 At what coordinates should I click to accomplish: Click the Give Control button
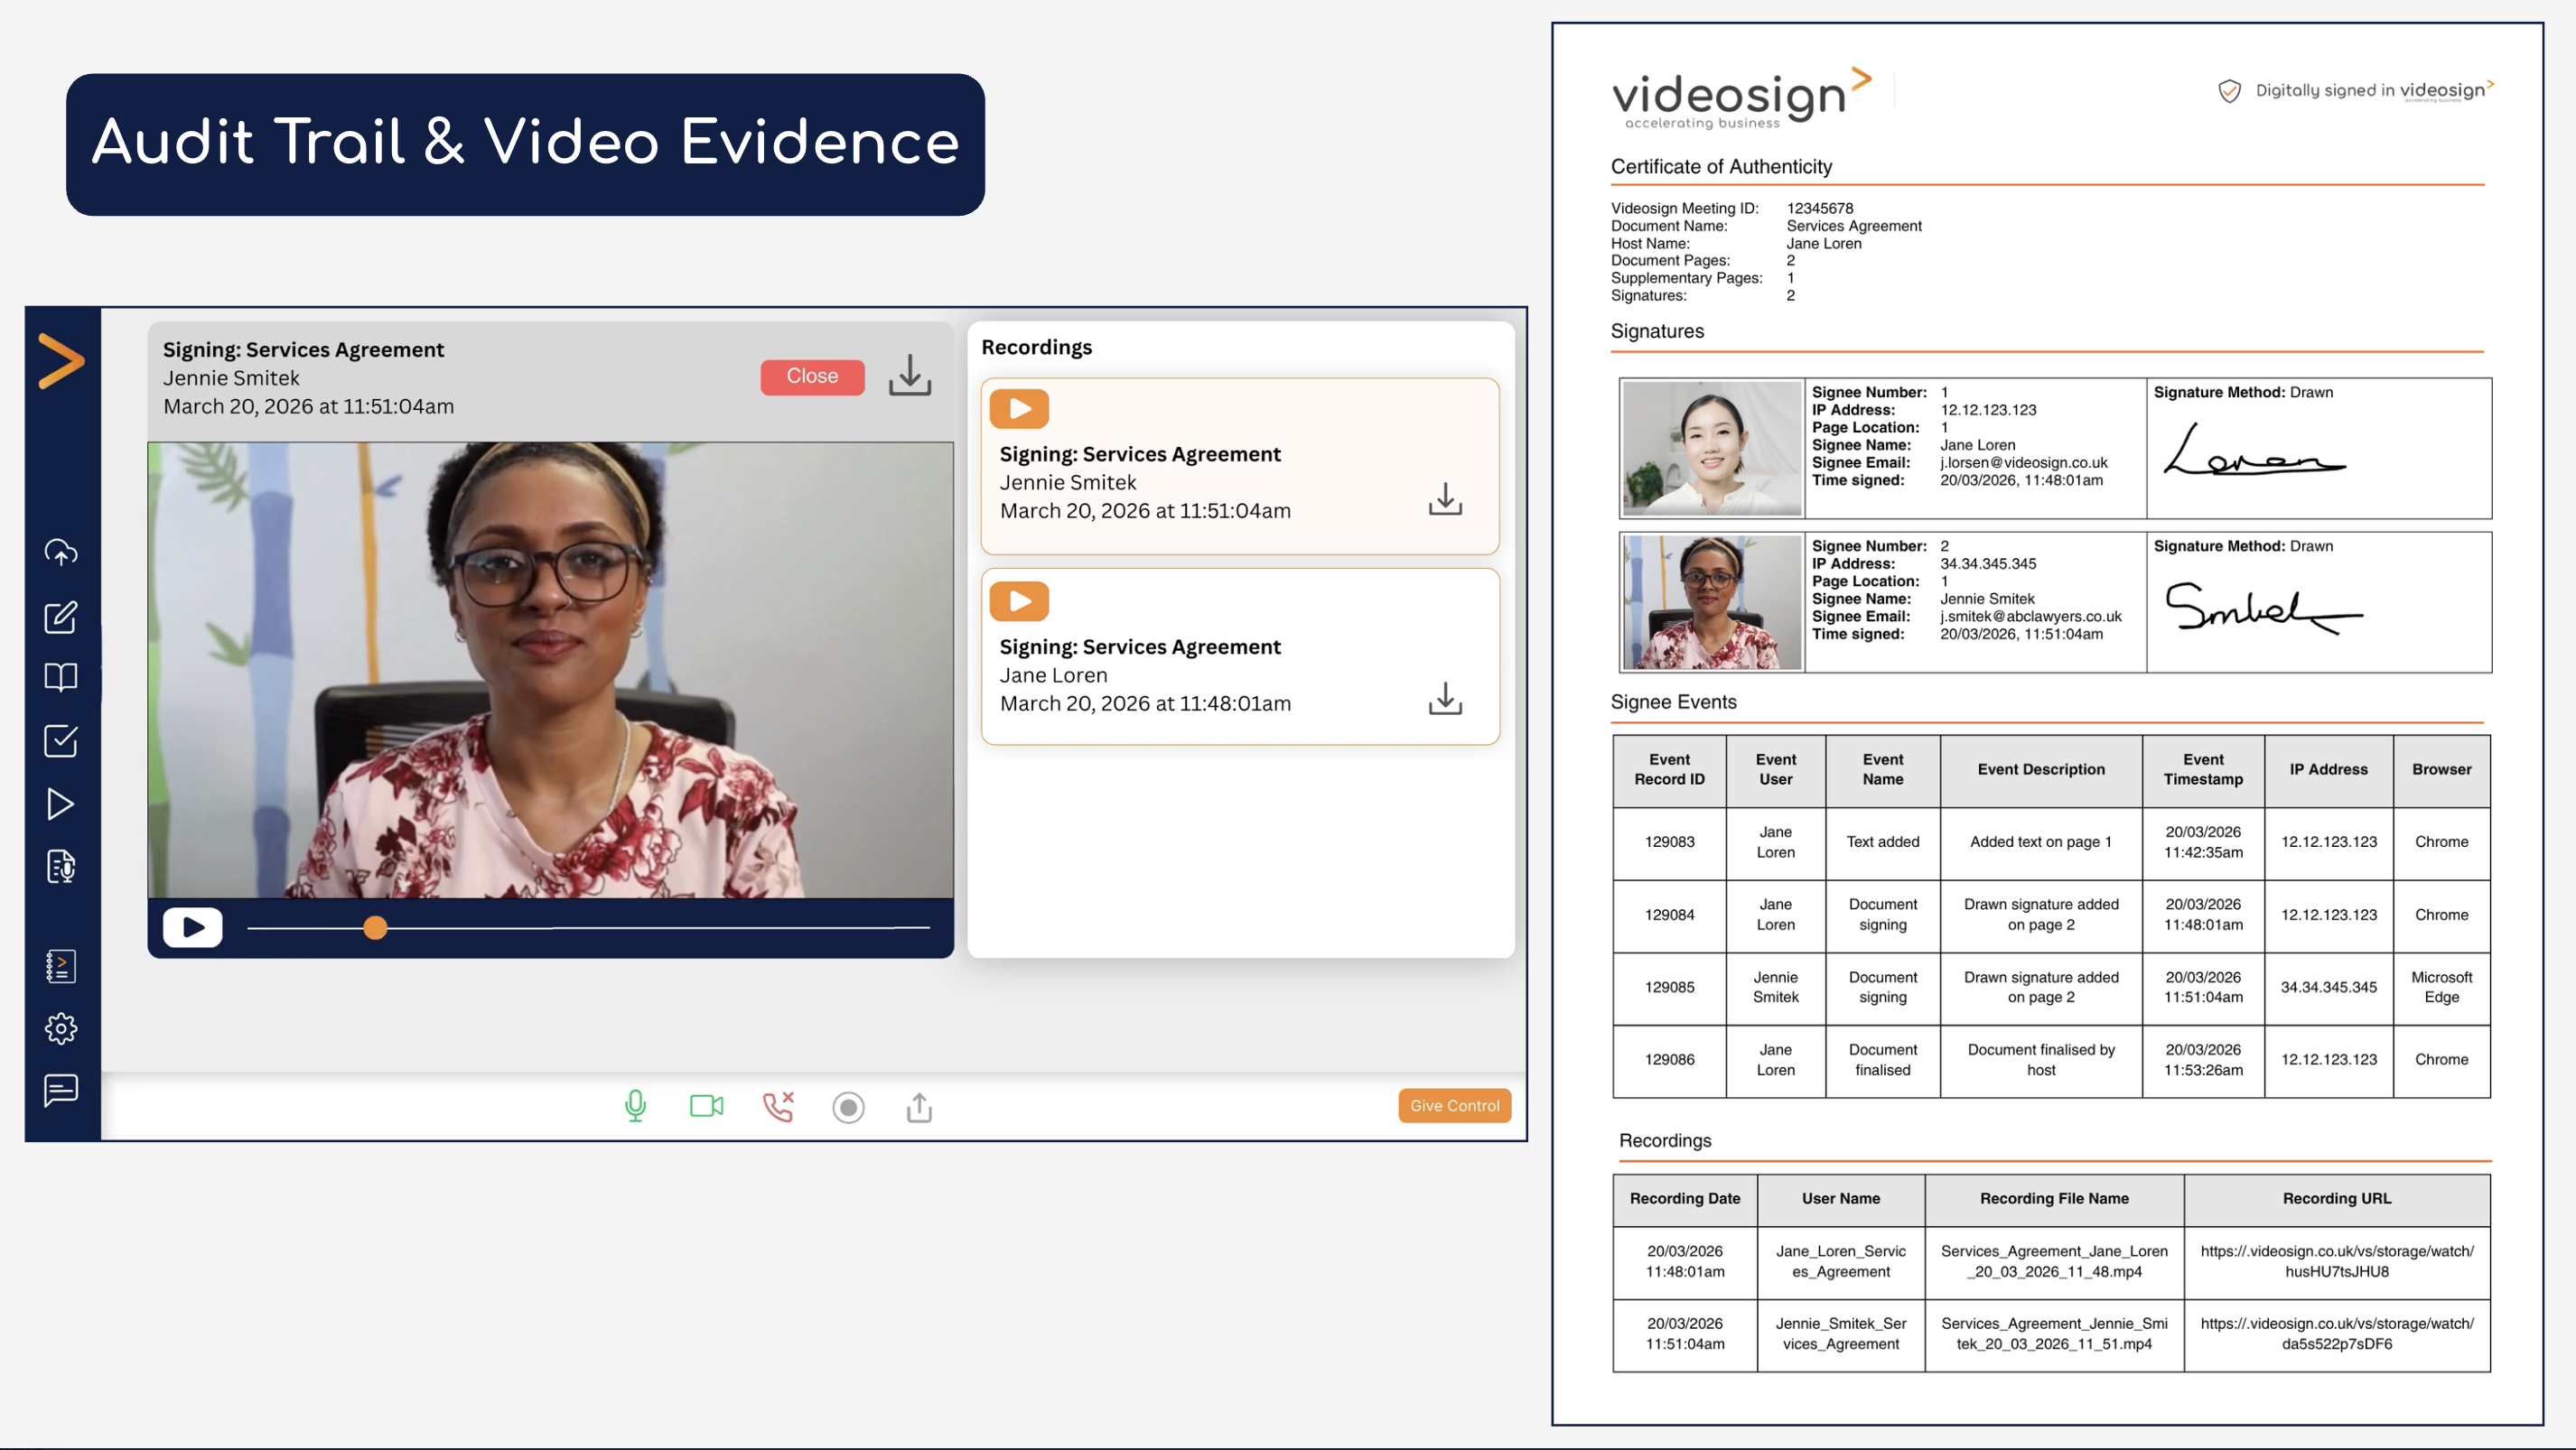1454,1105
